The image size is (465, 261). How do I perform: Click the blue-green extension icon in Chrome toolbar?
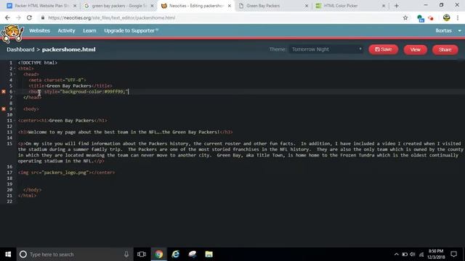pyautogui.click(x=421, y=18)
